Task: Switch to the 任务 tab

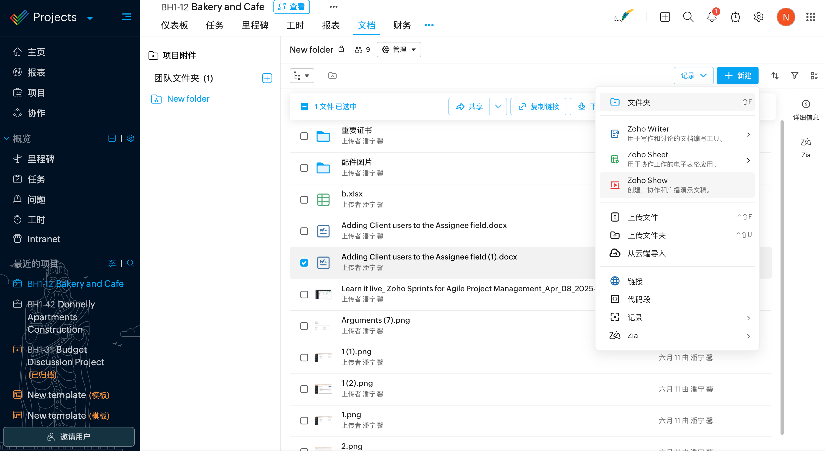Action: [215, 25]
